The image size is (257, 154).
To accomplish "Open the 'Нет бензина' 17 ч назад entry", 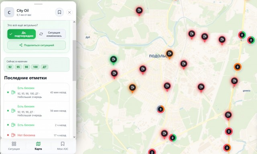I will [37, 135].
